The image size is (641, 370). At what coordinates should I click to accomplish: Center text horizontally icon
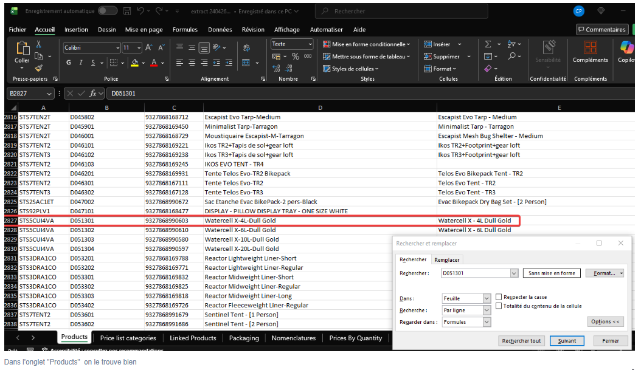click(x=192, y=63)
